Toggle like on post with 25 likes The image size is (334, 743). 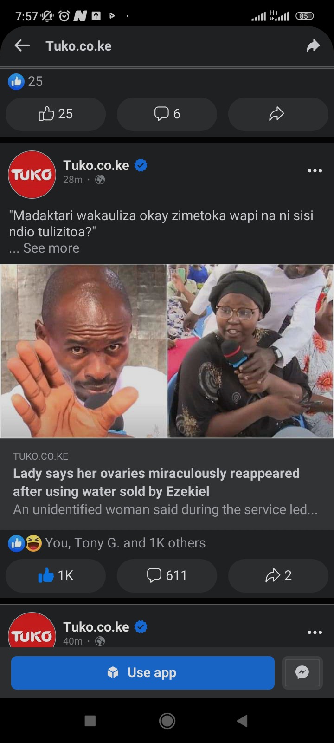56,114
